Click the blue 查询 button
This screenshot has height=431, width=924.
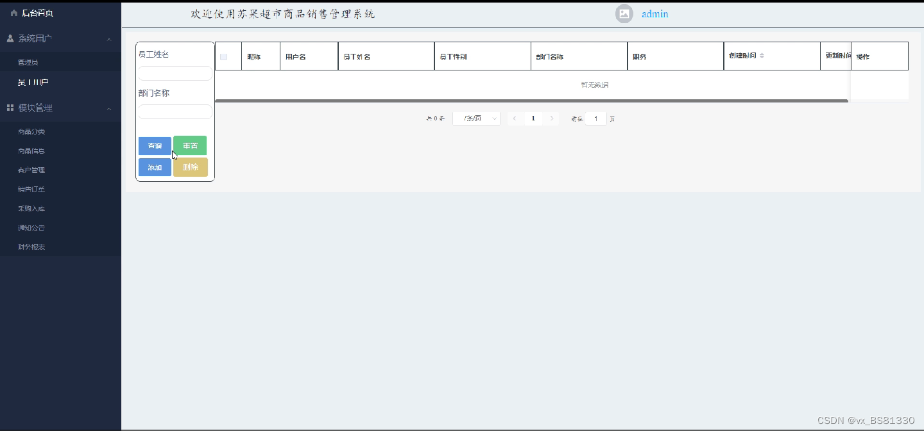point(155,146)
